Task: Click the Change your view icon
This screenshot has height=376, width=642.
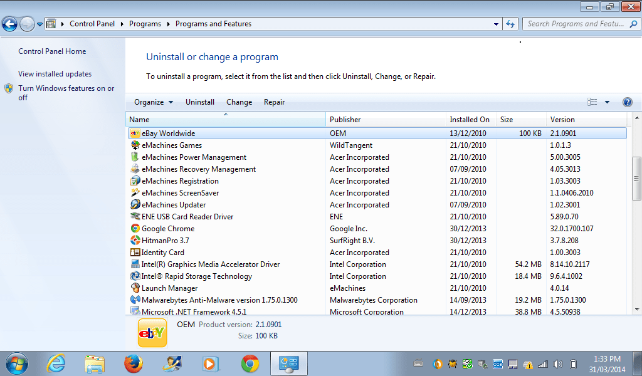Action: tap(592, 102)
